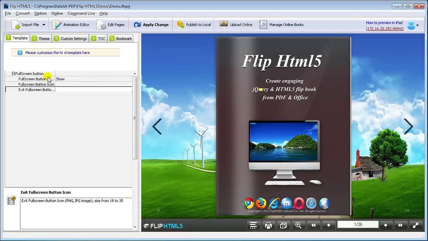Click the previous page arrow on the book's left side
The image size is (428, 241).
tap(157, 127)
